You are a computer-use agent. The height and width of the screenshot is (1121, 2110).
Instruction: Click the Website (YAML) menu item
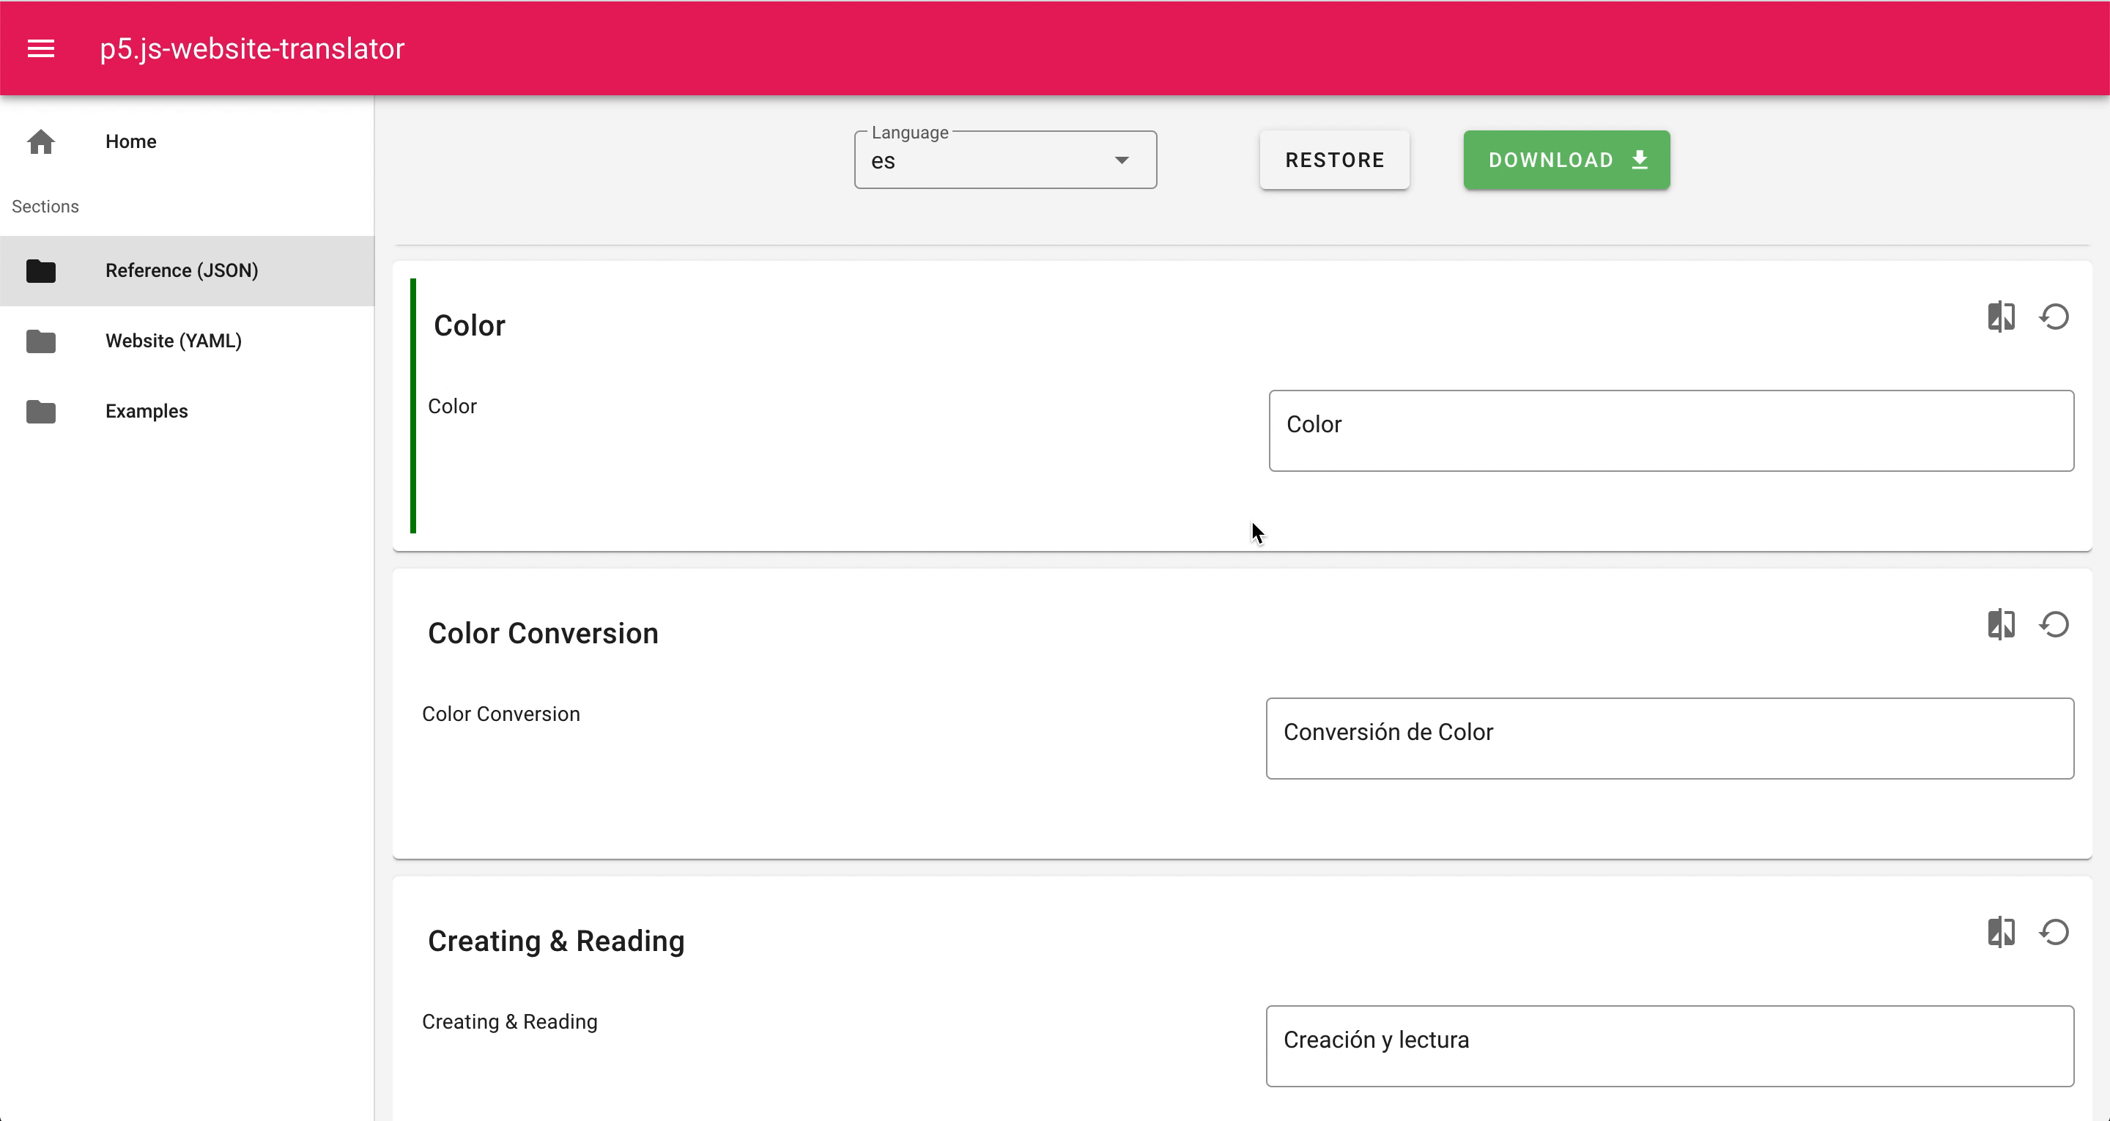[174, 341]
